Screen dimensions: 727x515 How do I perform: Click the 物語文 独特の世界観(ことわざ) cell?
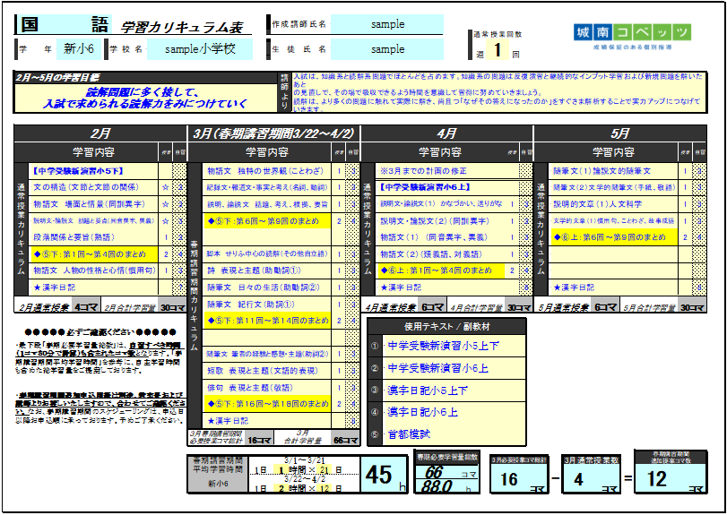[x=266, y=170]
